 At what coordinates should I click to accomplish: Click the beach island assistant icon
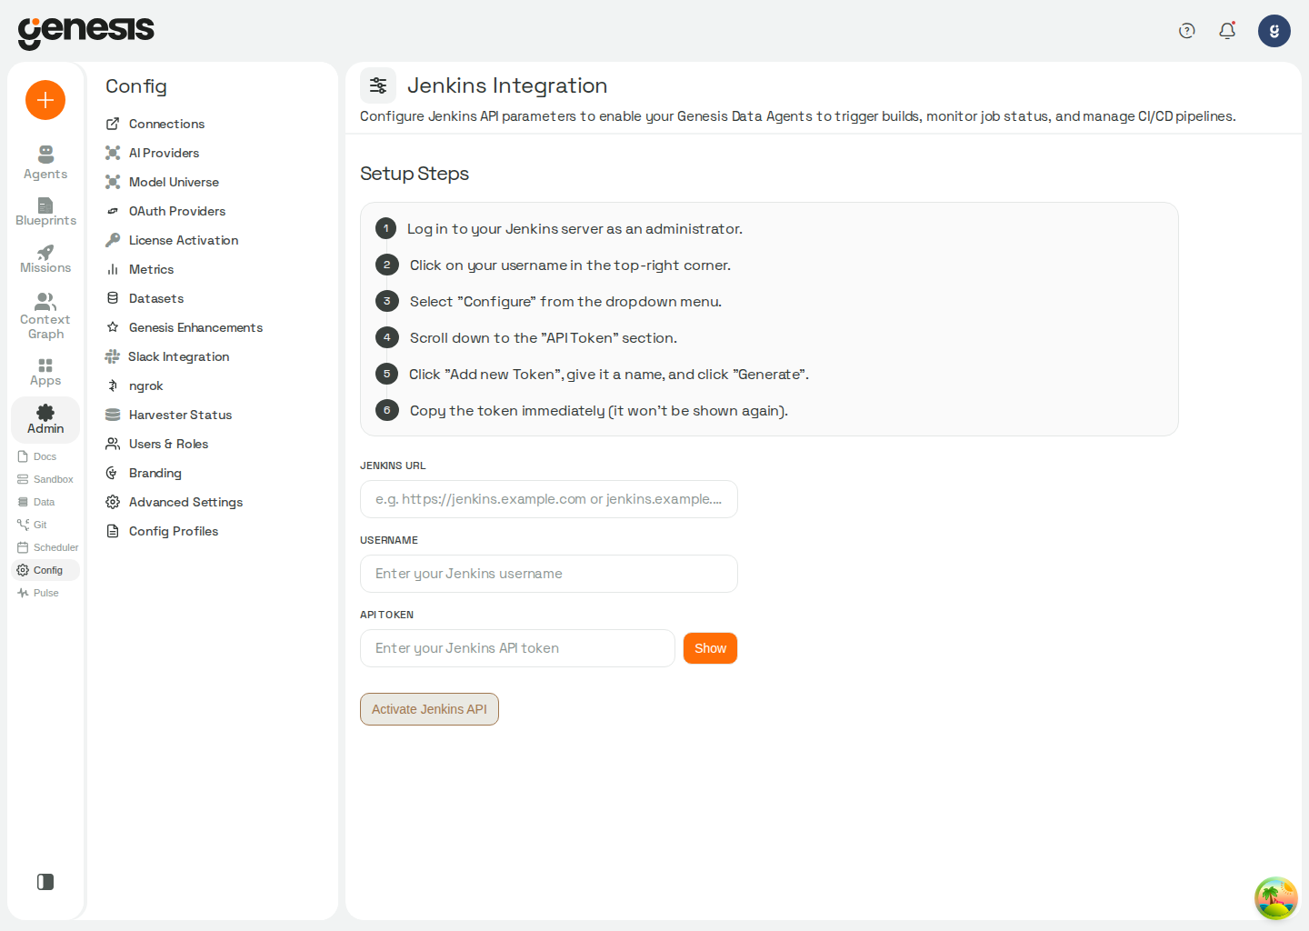(x=1276, y=898)
